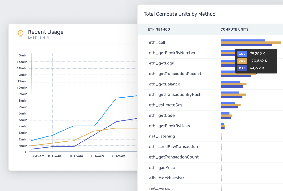The width and height of the screenshot is (283, 191).
Task: Click the blue bar next to eth_call
Action: pos(242,41)
